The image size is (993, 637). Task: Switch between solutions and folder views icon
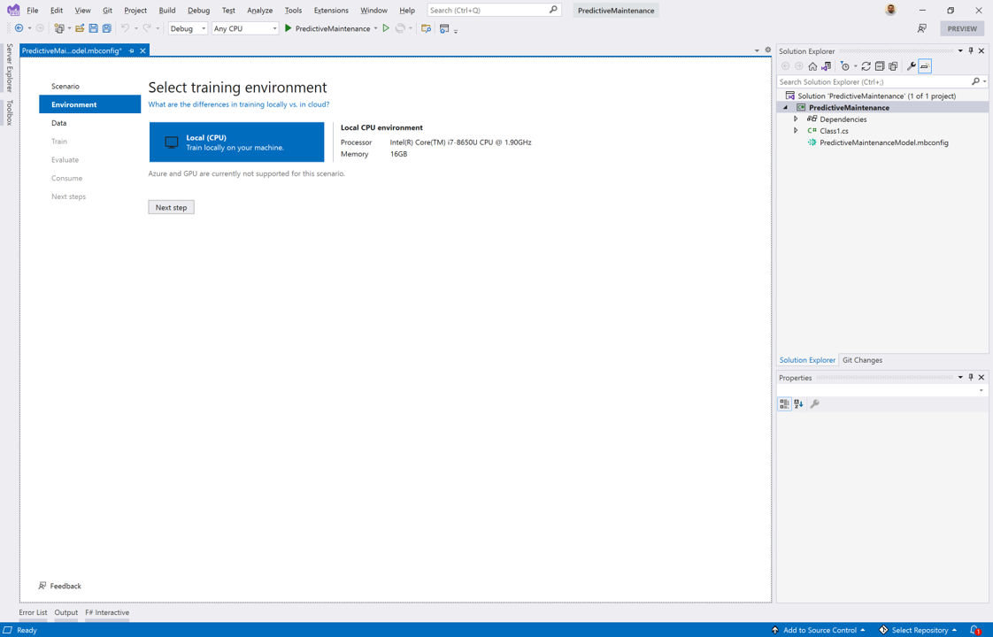(827, 65)
